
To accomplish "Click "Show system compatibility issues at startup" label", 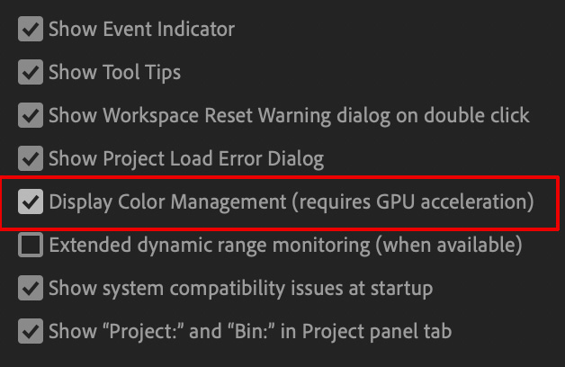I will pyautogui.click(x=240, y=288).
